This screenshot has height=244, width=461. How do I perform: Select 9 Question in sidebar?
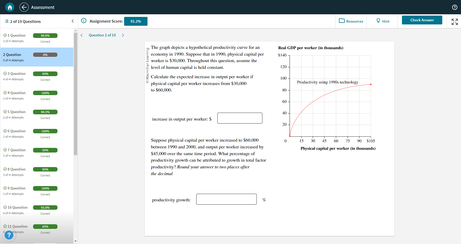pos(37,191)
